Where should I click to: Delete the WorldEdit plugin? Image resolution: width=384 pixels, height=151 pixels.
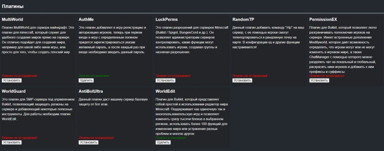[x=163, y=142]
